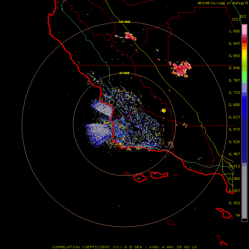Click the 0.627 value on color scale

234,117
